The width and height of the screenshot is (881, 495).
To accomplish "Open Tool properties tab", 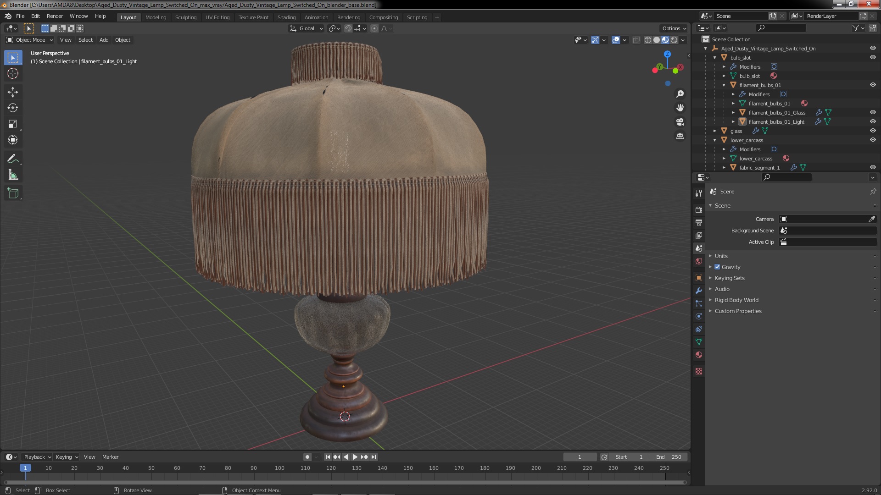I will pyautogui.click(x=698, y=193).
